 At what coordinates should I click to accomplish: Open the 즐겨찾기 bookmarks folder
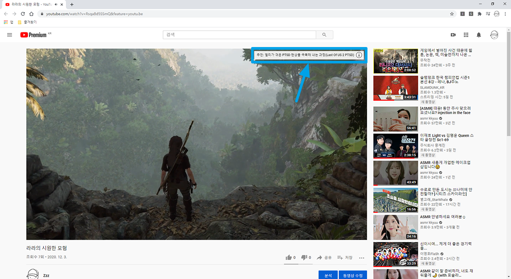click(27, 22)
